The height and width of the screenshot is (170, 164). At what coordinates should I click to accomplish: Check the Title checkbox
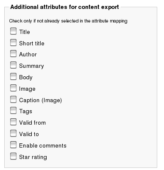tap(13, 31)
